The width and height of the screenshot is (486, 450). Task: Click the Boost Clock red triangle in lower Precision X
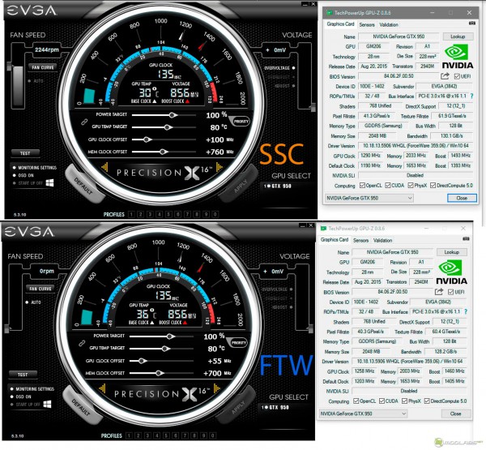click(185, 323)
